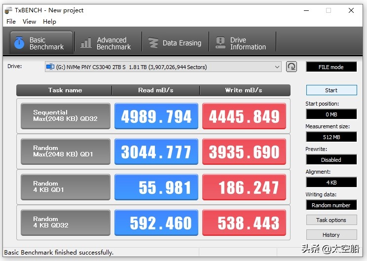This screenshot has width=367, height=261.
Task: Open Task options
Action: (331, 220)
